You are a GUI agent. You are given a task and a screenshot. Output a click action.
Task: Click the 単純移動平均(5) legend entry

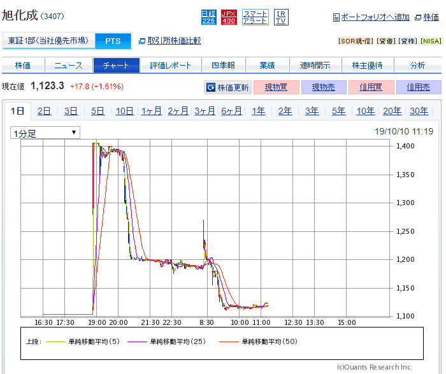[83, 342]
